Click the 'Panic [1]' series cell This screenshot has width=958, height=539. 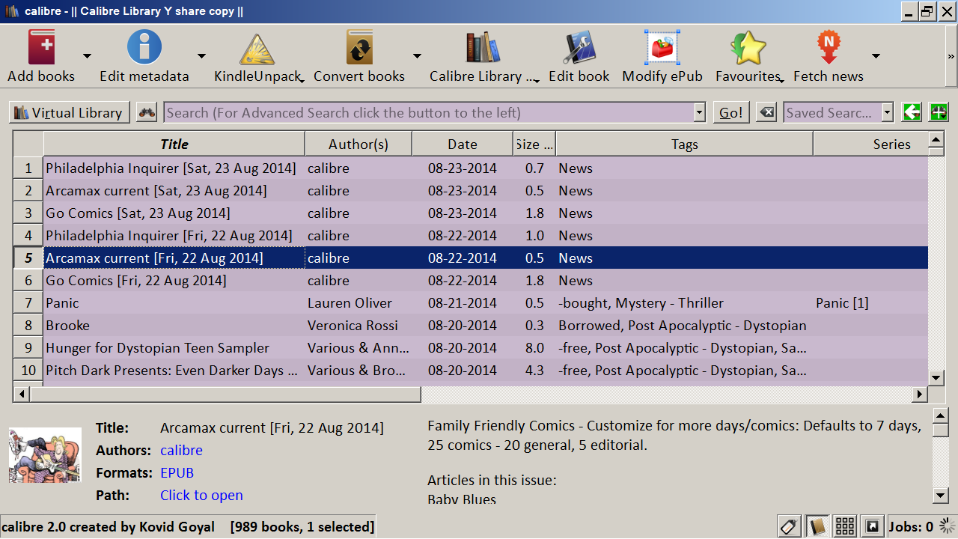click(x=870, y=303)
